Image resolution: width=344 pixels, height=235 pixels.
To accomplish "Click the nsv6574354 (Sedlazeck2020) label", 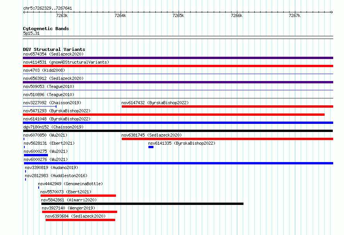I will pyautogui.click(x=53, y=54).
